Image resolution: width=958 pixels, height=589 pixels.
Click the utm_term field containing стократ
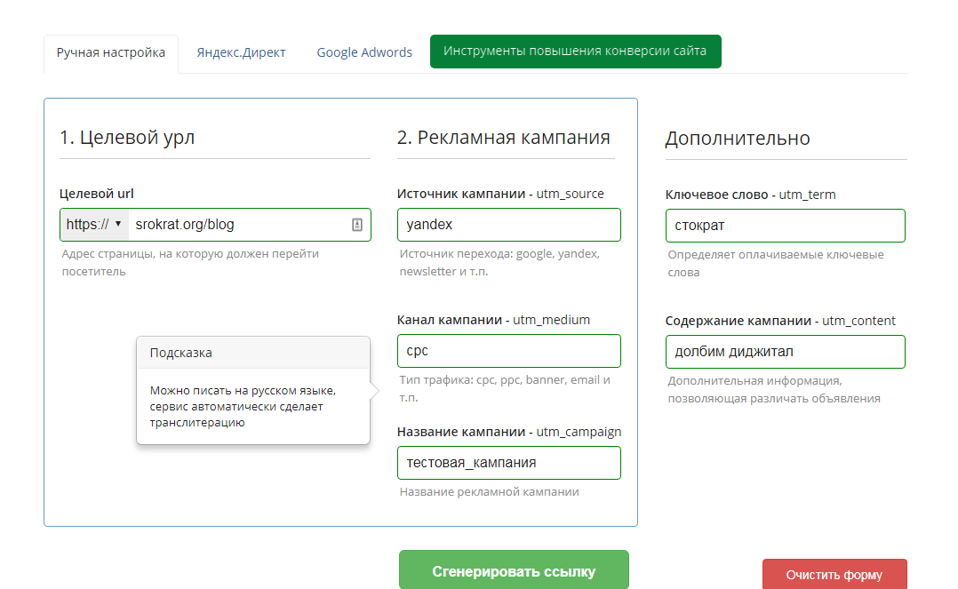(785, 226)
